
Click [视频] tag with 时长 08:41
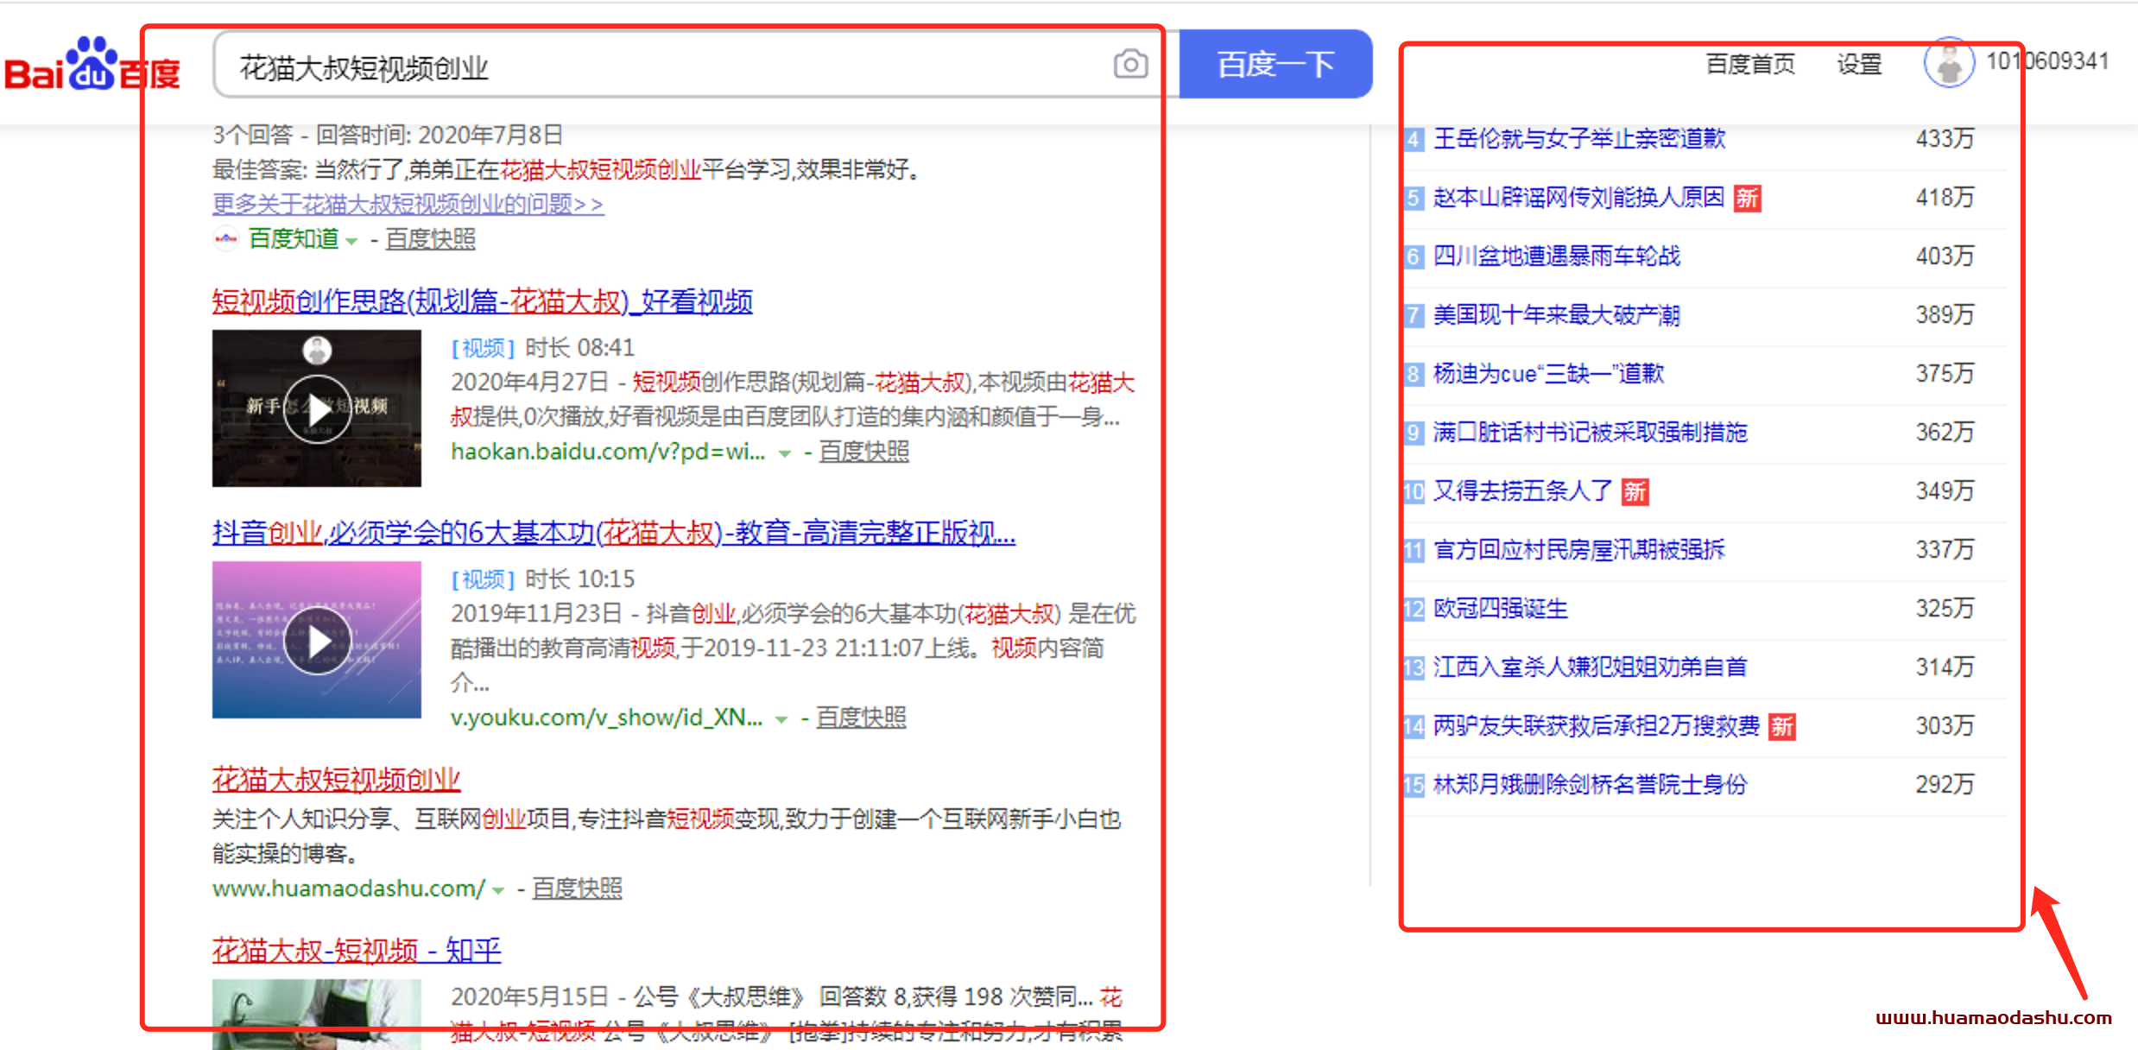click(483, 348)
